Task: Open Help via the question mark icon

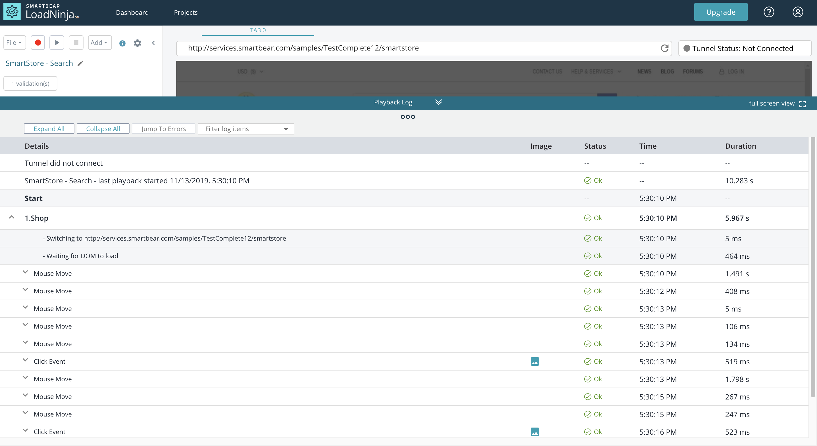Action: 769,12
